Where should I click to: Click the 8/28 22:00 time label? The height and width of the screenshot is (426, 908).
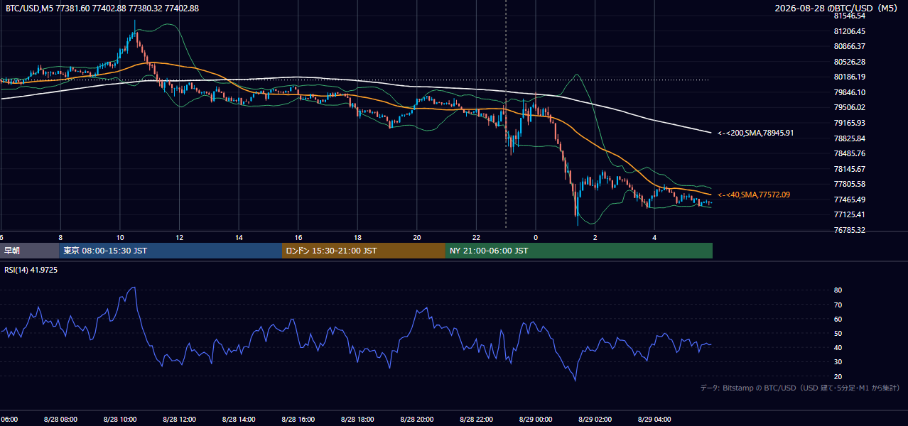(476, 419)
